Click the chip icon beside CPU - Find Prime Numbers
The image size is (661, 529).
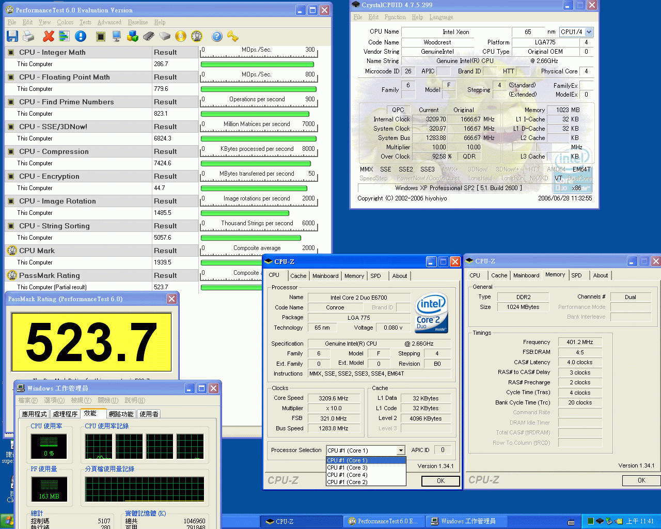tap(11, 102)
